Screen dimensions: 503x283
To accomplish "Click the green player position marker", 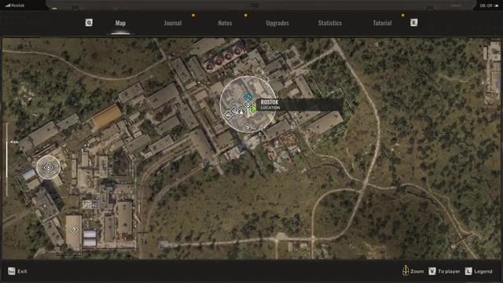I will pos(253,109).
